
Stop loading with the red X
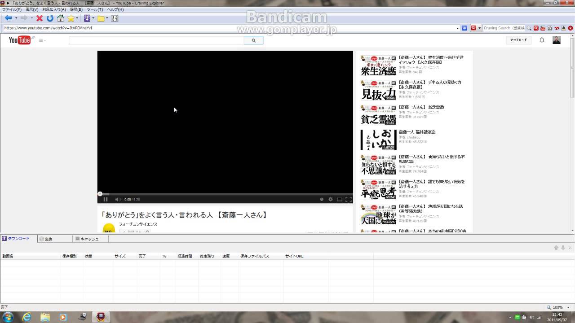40,18
